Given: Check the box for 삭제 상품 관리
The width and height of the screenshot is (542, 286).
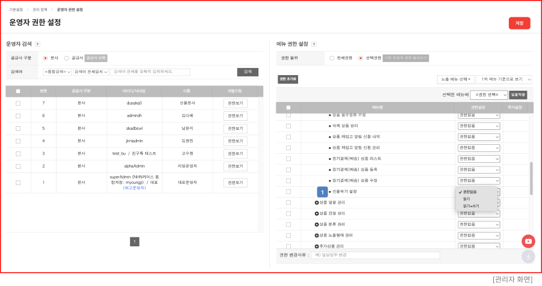Looking at the screenshot, I should pyautogui.click(x=288, y=126).
